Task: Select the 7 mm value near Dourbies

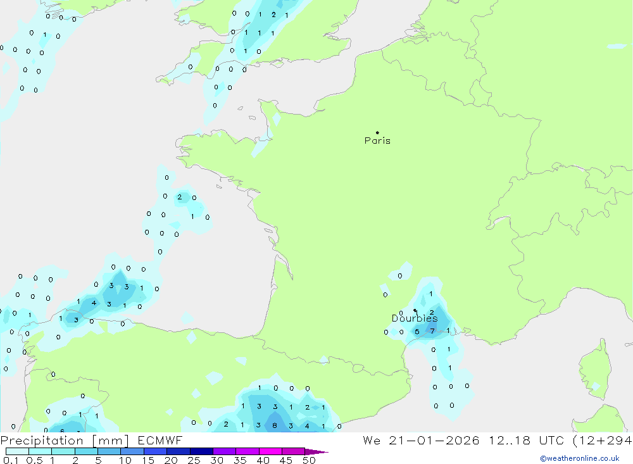Action: (x=432, y=331)
